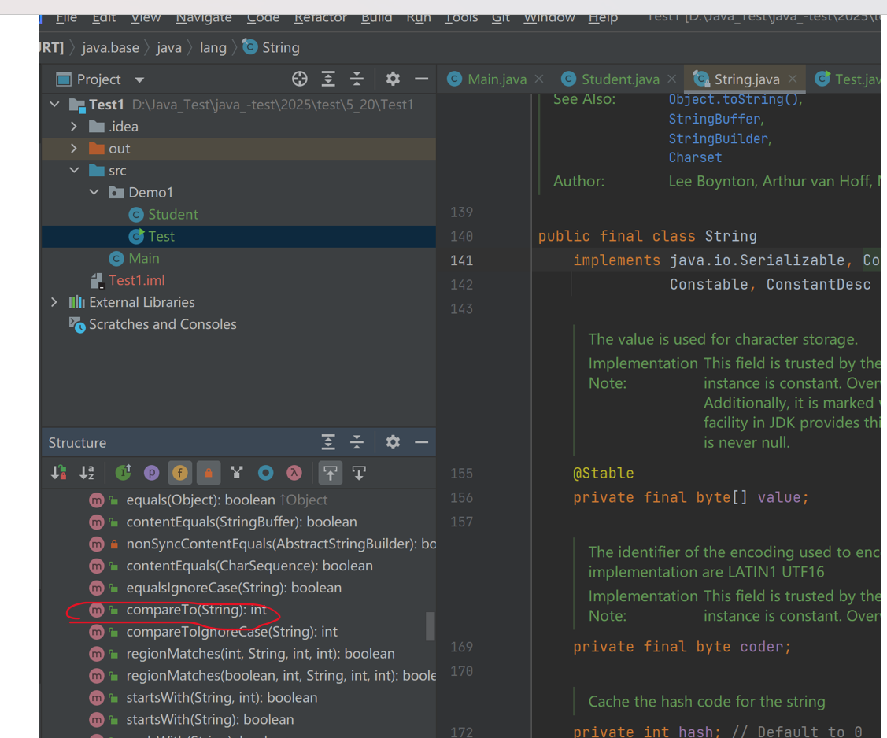Hide the Project tool window

point(421,79)
